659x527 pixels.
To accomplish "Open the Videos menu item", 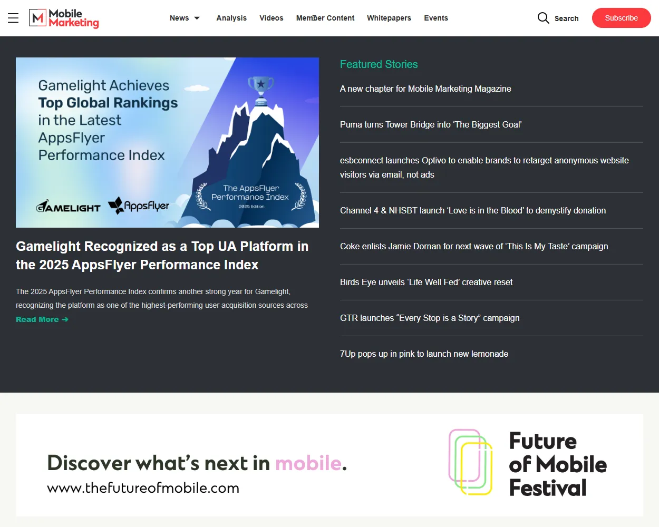I will [x=272, y=18].
